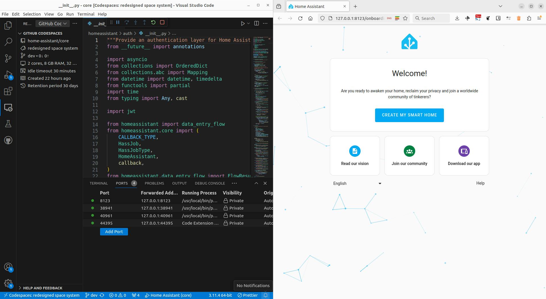Open Run and Debug view
This screenshot has width=546, height=299.
[8, 75]
